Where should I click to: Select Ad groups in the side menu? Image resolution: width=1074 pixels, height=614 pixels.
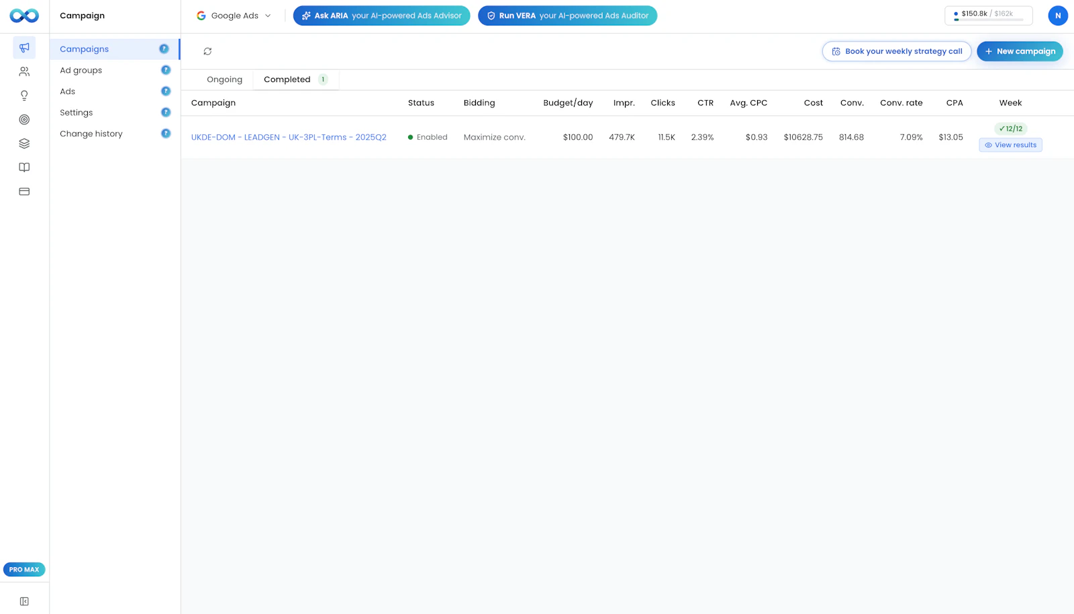pos(114,70)
